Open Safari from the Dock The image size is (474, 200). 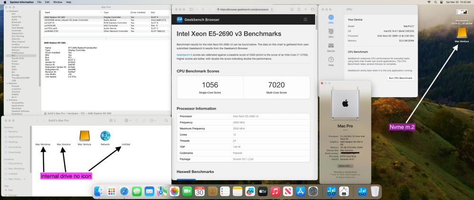click(125, 191)
